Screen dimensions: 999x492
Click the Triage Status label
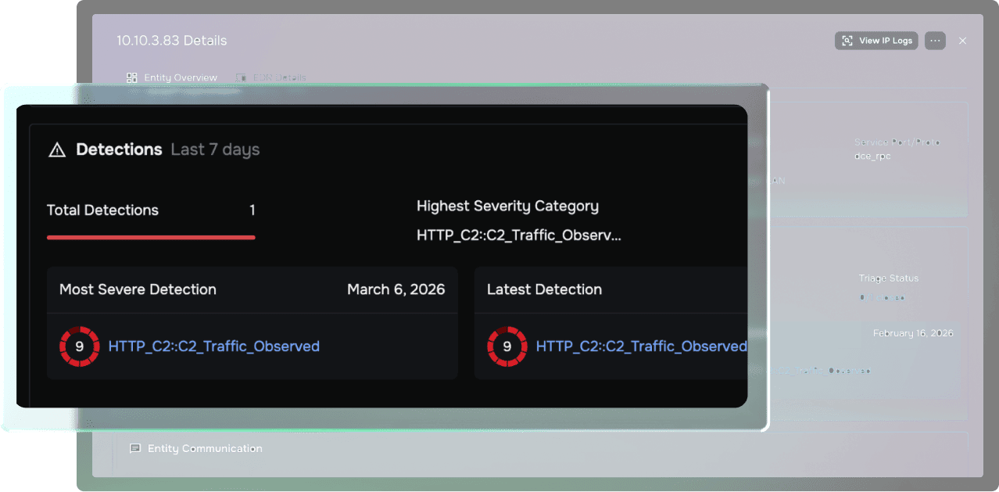pos(889,278)
